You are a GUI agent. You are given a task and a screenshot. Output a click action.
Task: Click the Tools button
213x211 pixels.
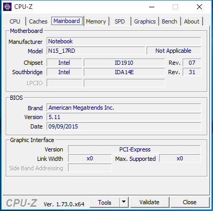pyautogui.click(x=105, y=203)
